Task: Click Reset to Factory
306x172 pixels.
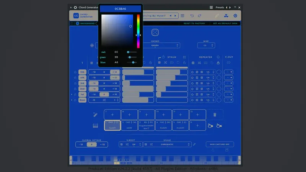Action: pos(194,23)
